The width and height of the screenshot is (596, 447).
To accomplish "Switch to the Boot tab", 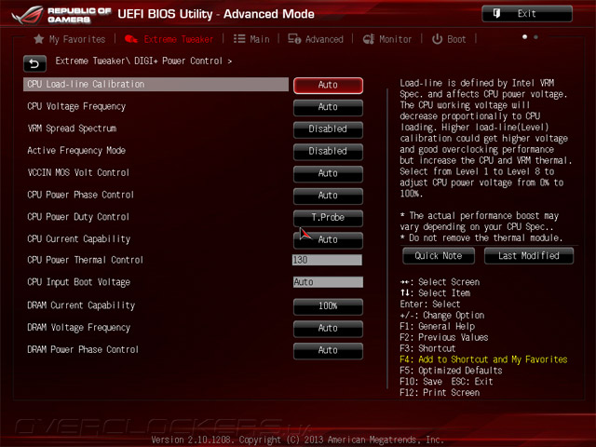I will click(x=449, y=39).
